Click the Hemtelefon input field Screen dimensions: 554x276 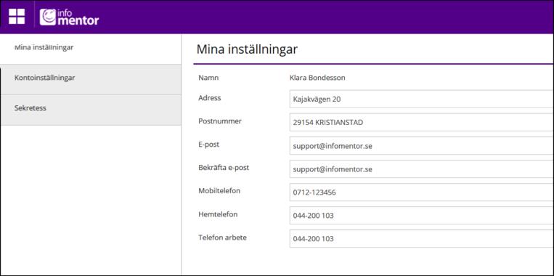click(x=422, y=215)
